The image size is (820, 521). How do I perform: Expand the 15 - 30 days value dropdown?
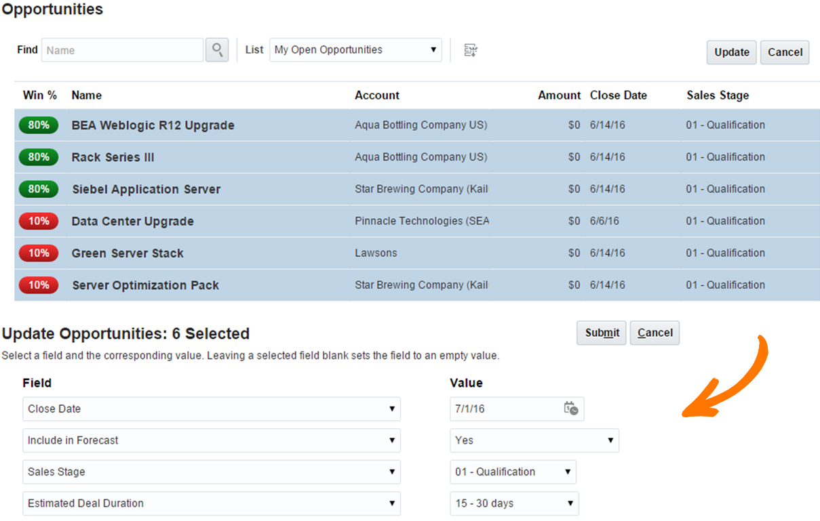point(514,503)
